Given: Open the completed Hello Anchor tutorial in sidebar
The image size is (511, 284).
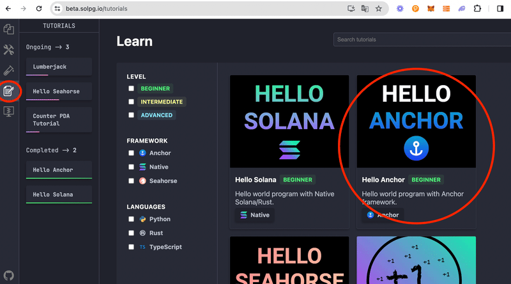Looking at the screenshot, I should (x=59, y=170).
